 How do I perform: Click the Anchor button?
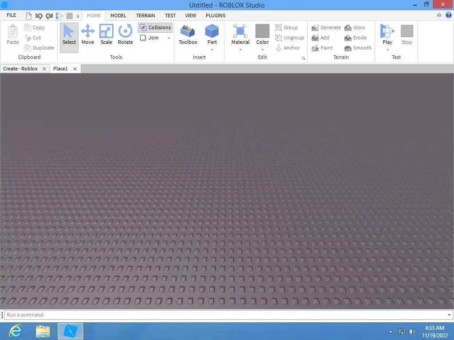[x=287, y=48]
